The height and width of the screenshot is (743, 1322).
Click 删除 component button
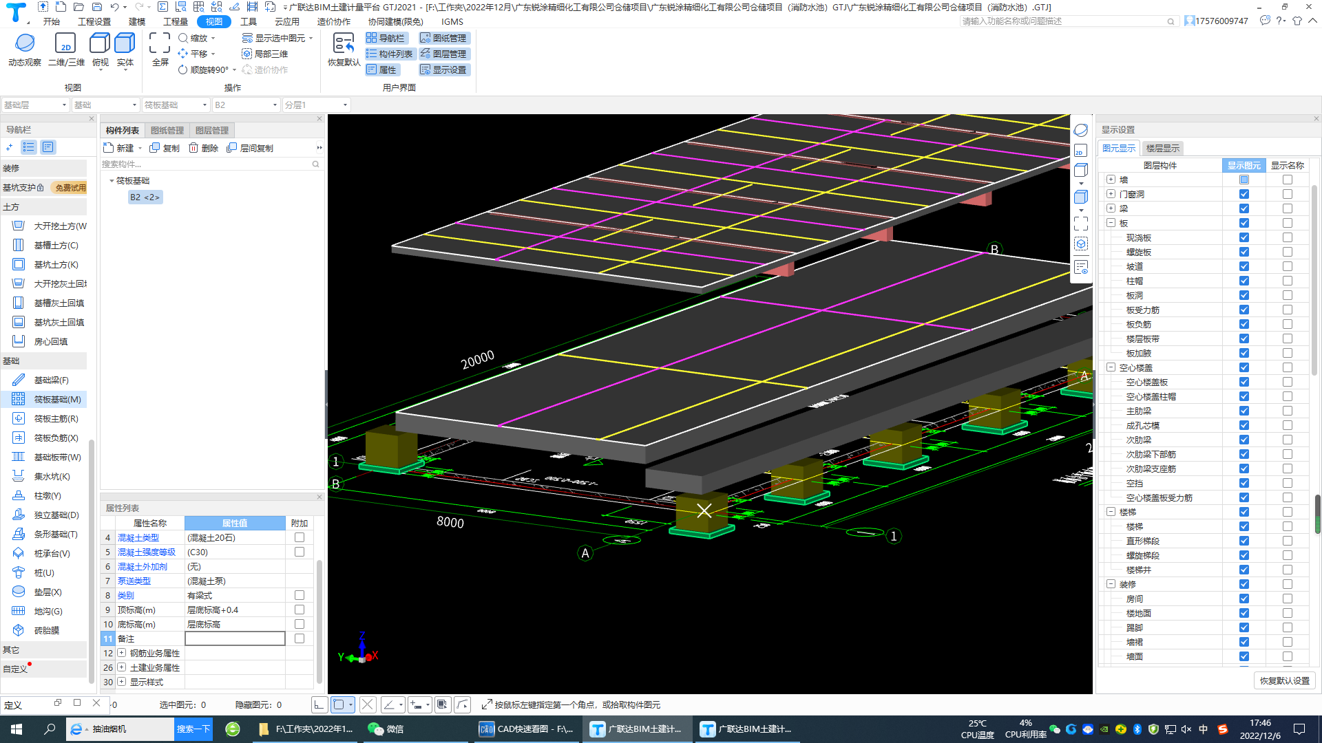click(204, 148)
